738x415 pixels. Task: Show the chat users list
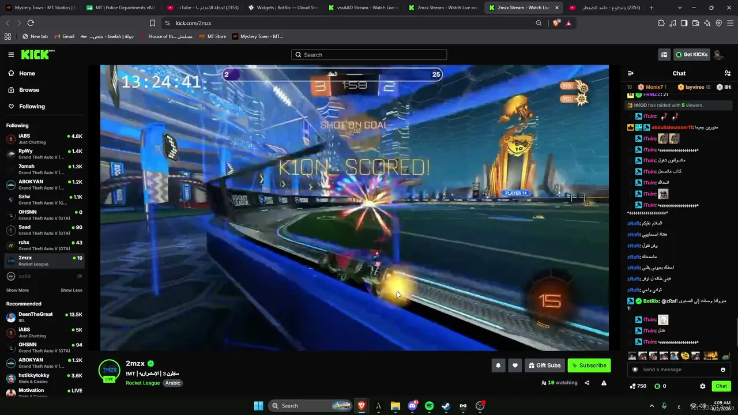pos(727,73)
